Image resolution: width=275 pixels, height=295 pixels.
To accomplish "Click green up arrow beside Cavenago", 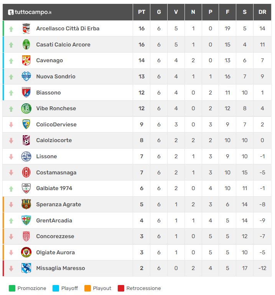I will [11, 61].
